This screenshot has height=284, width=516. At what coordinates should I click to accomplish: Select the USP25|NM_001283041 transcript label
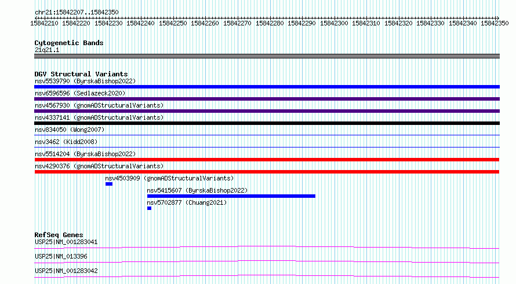(66, 242)
